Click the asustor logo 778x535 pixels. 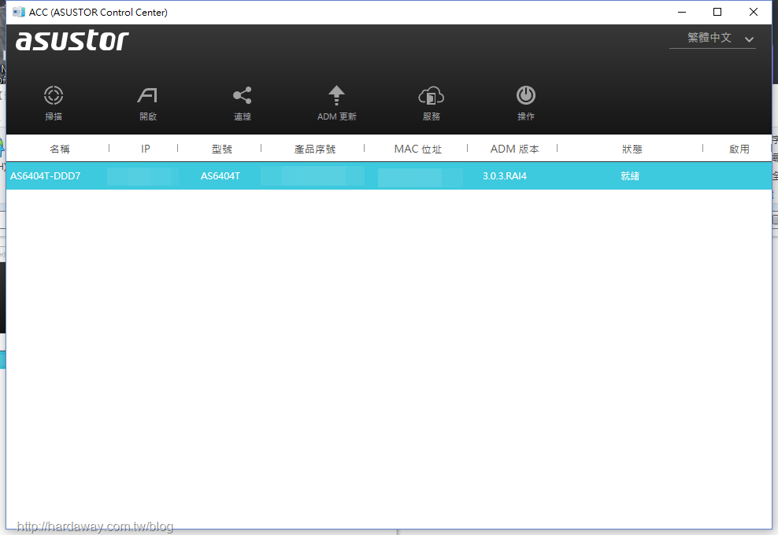(x=72, y=40)
